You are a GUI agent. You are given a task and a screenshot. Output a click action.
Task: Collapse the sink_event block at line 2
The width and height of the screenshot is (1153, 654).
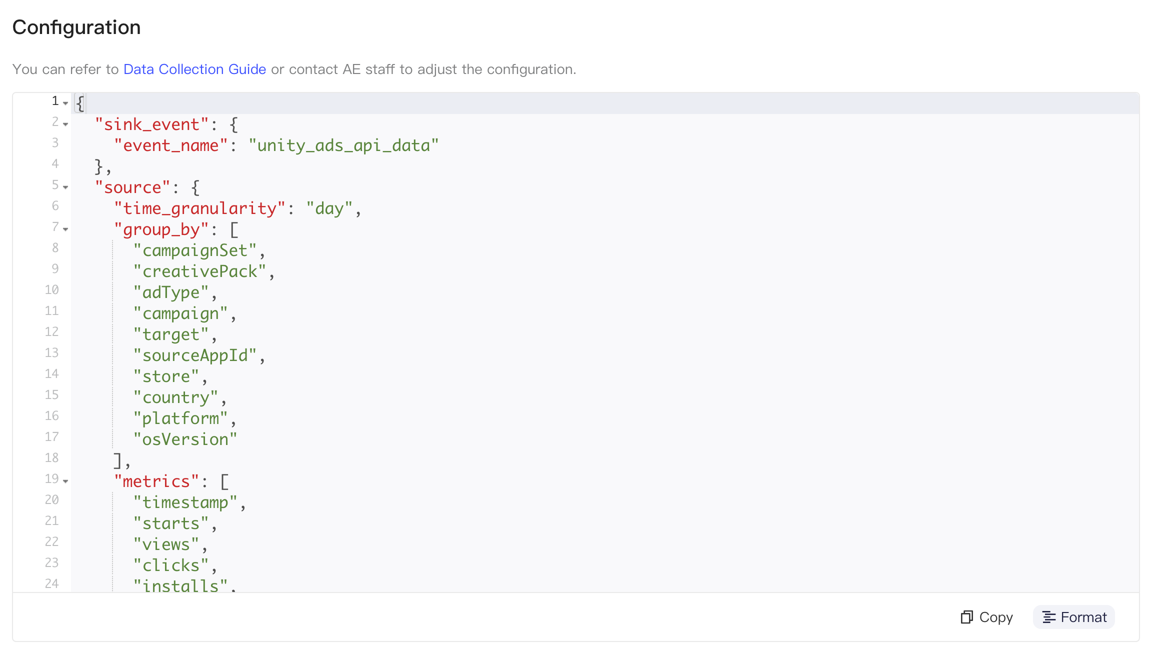click(x=65, y=124)
